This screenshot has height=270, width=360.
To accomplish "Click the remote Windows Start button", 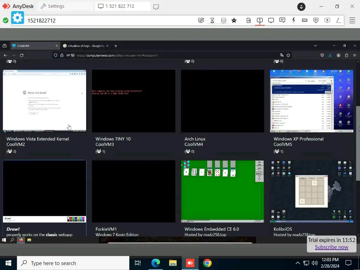I will 4,240.
